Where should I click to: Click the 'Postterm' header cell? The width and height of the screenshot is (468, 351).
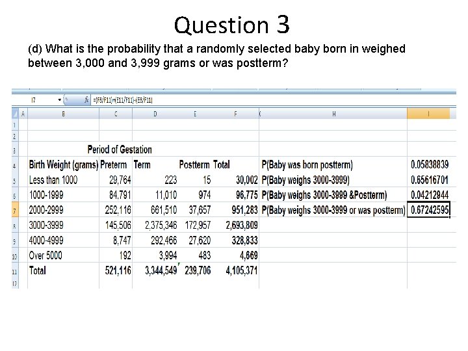(194, 164)
